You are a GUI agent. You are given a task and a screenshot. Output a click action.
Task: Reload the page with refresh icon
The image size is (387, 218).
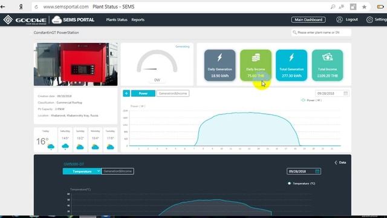pos(36,7)
